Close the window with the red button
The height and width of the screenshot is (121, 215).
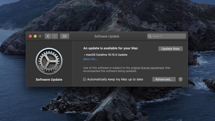coord(30,36)
